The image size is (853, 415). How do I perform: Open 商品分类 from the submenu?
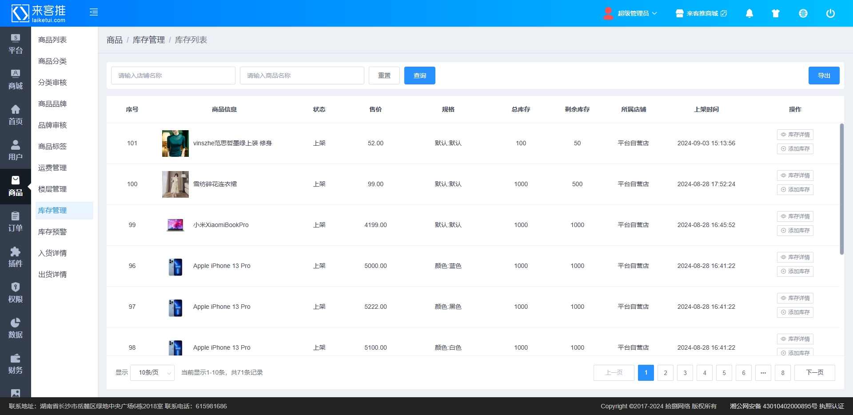(52, 61)
